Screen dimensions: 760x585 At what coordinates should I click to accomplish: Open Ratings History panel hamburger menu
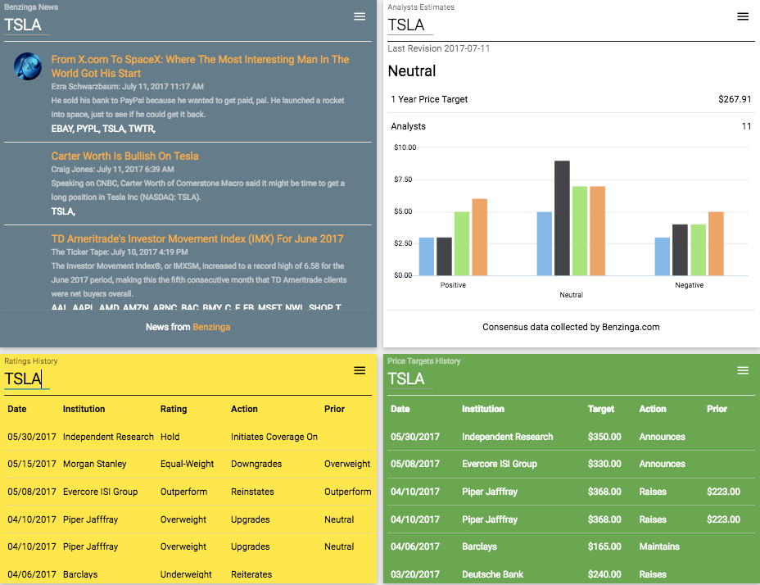click(360, 370)
